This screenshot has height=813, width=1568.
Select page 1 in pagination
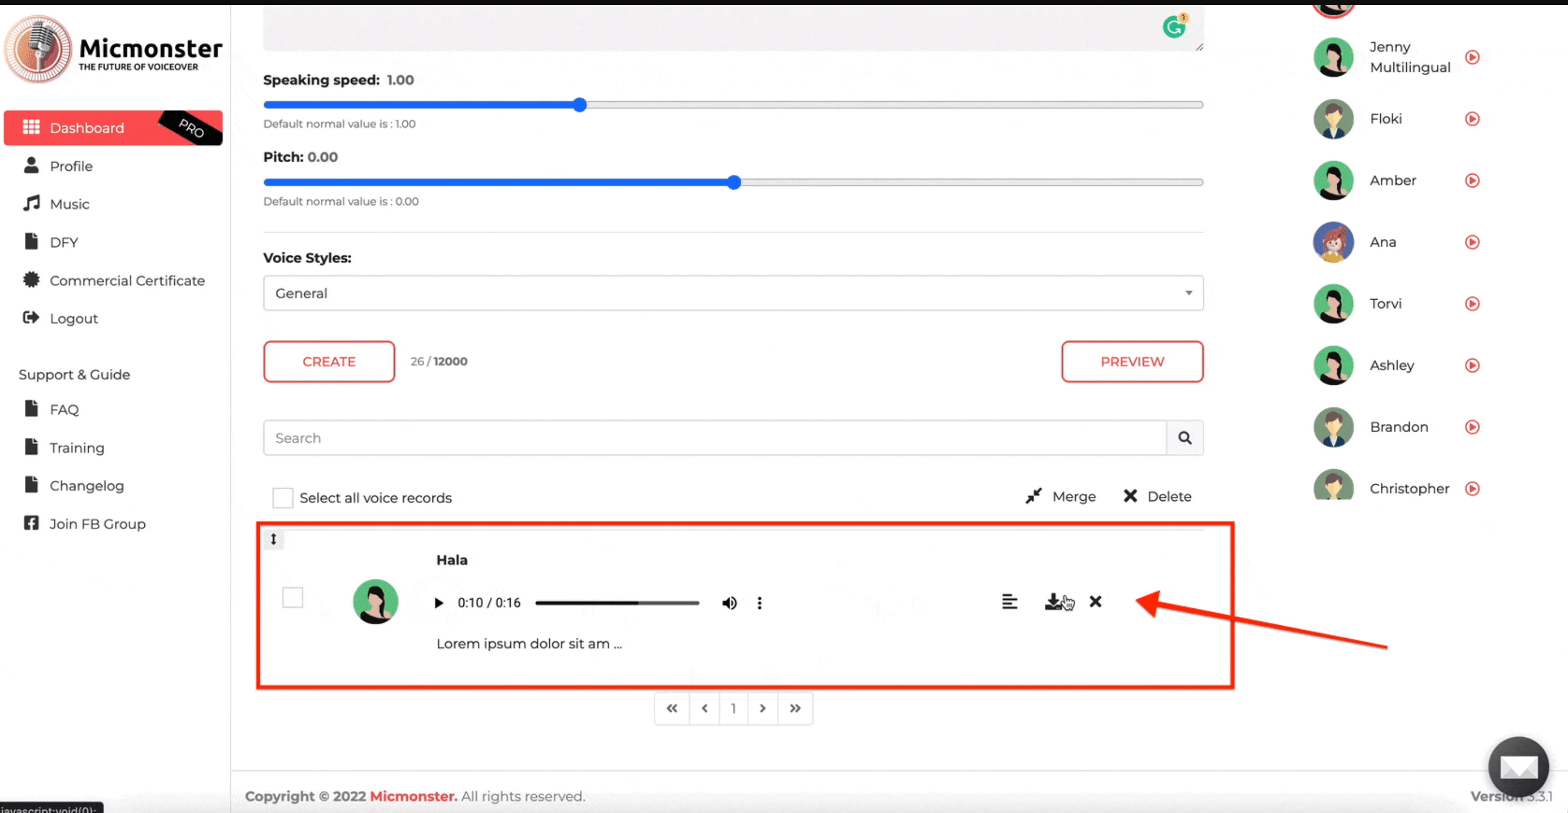tap(733, 709)
